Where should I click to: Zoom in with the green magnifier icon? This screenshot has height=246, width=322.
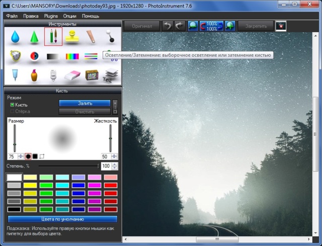(x=229, y=26)
